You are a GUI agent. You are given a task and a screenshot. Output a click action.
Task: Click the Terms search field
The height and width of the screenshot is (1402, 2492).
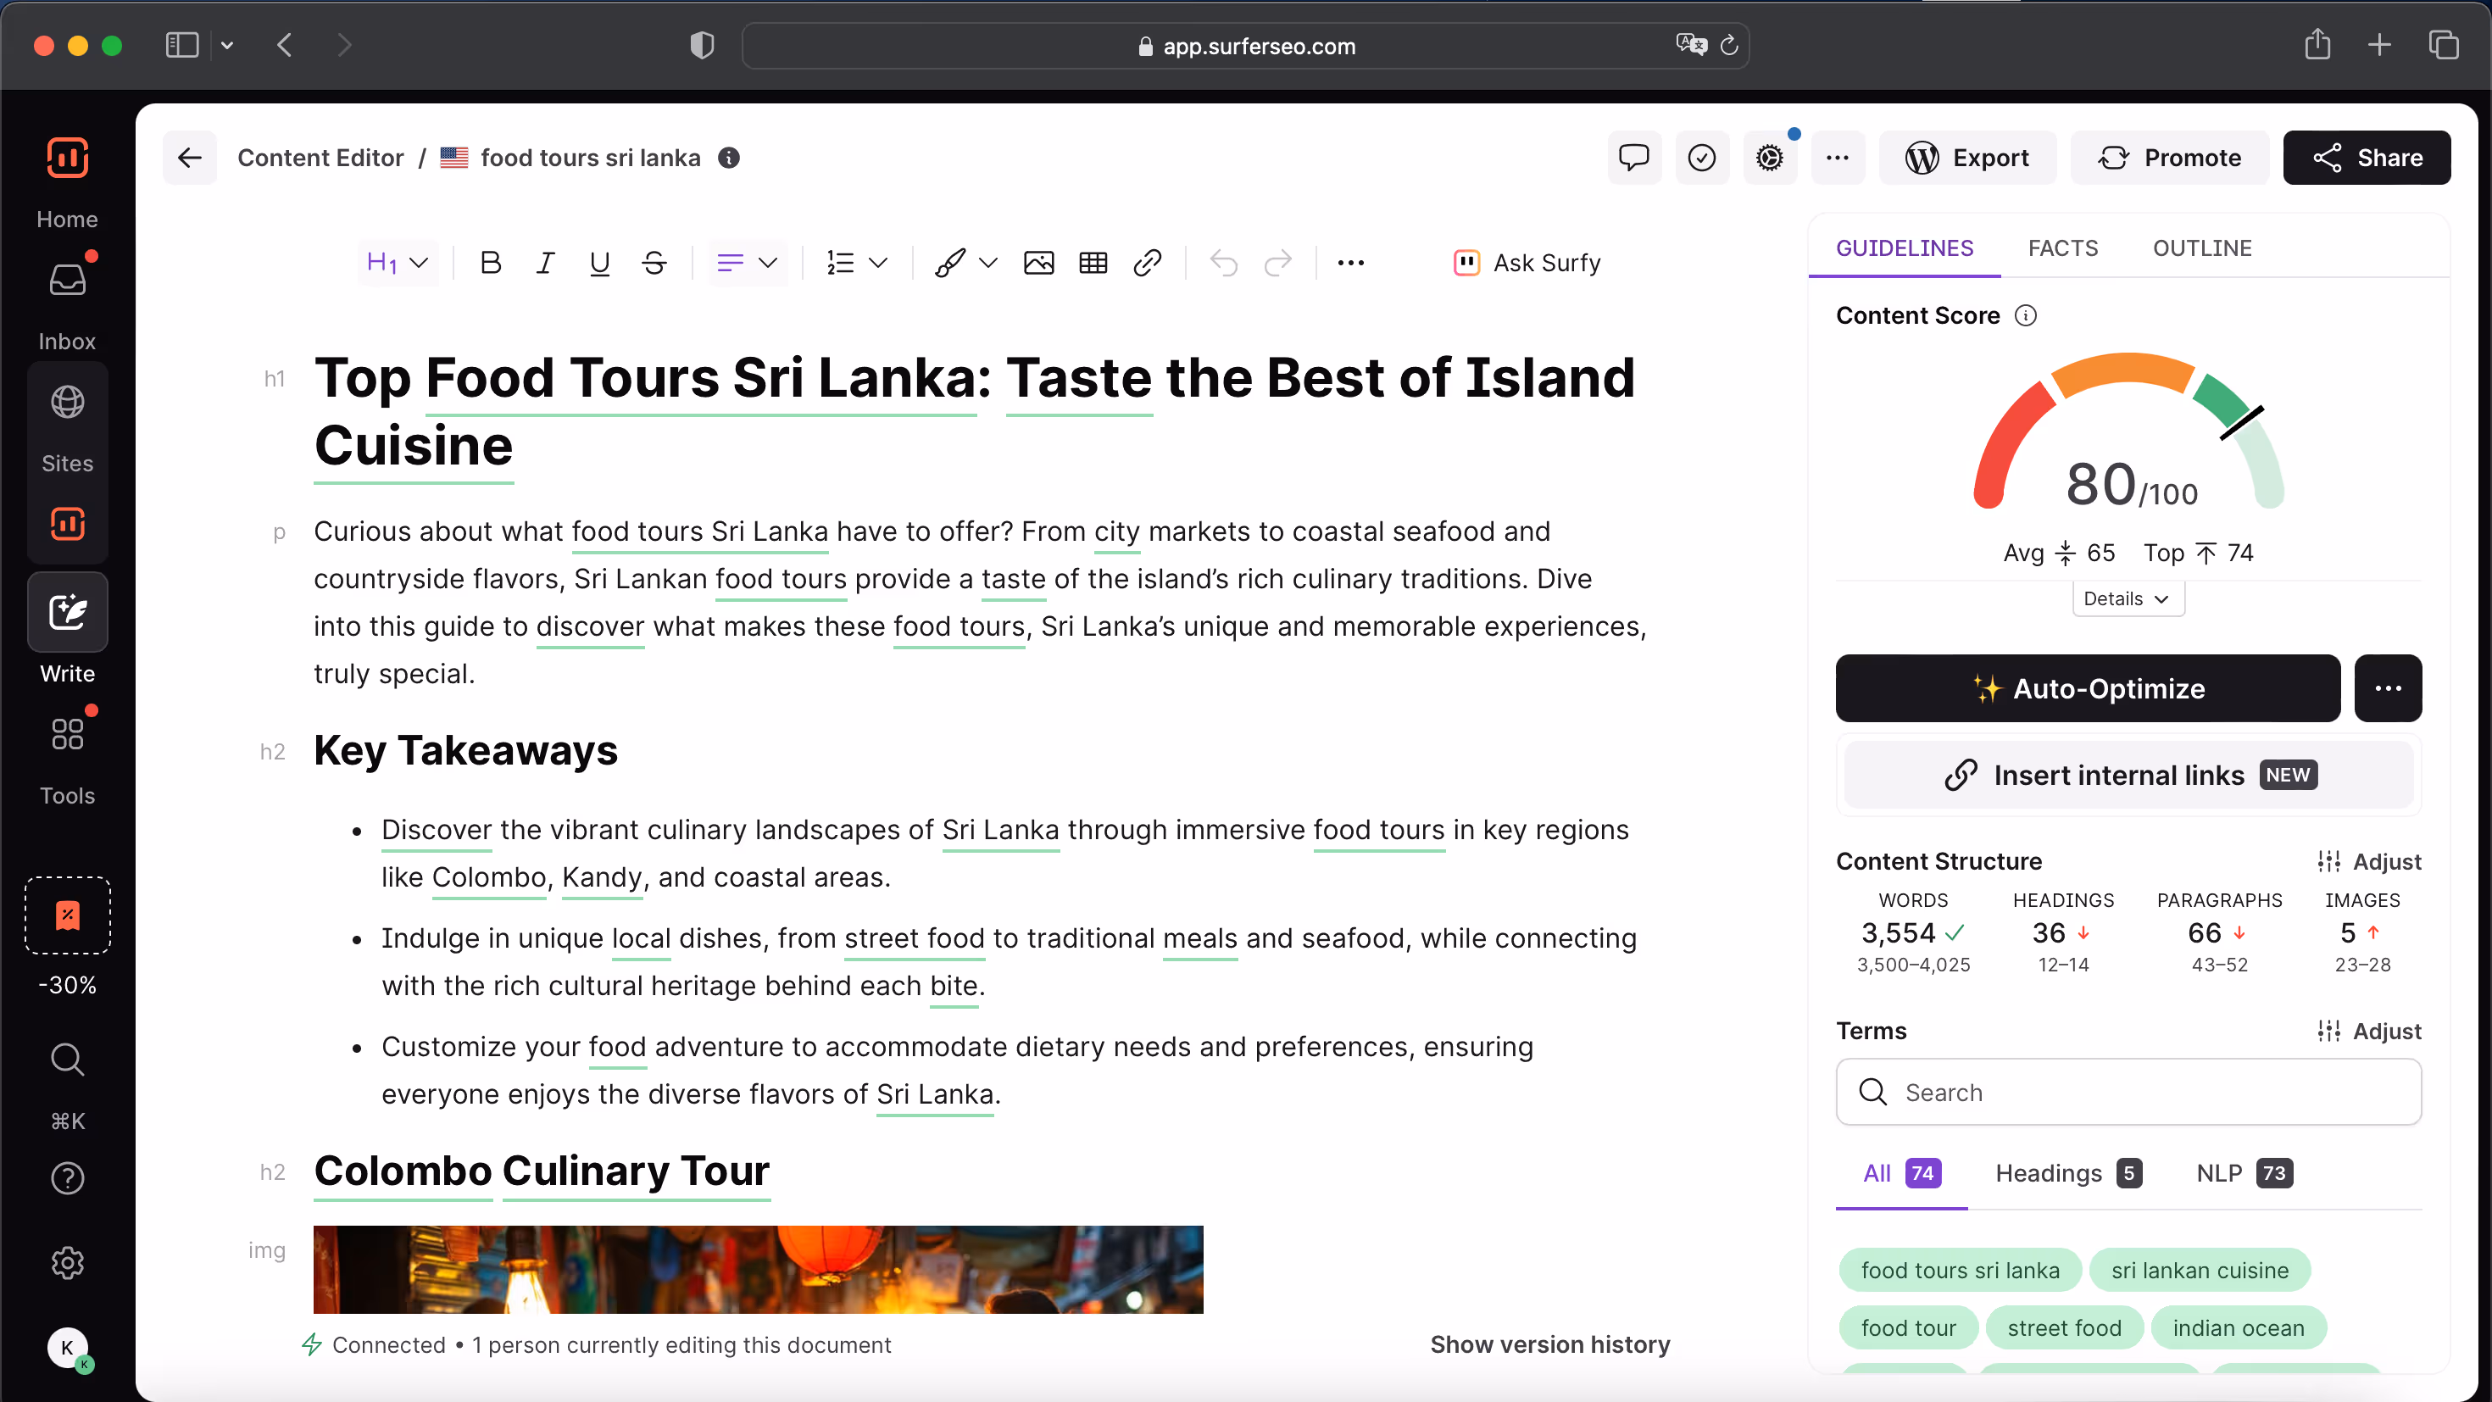2128,1093
